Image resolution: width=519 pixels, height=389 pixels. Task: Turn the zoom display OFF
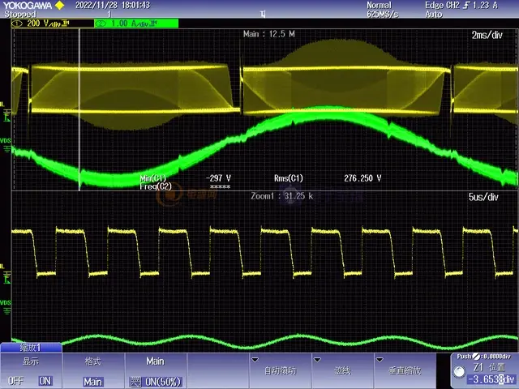tap(15, 381)
